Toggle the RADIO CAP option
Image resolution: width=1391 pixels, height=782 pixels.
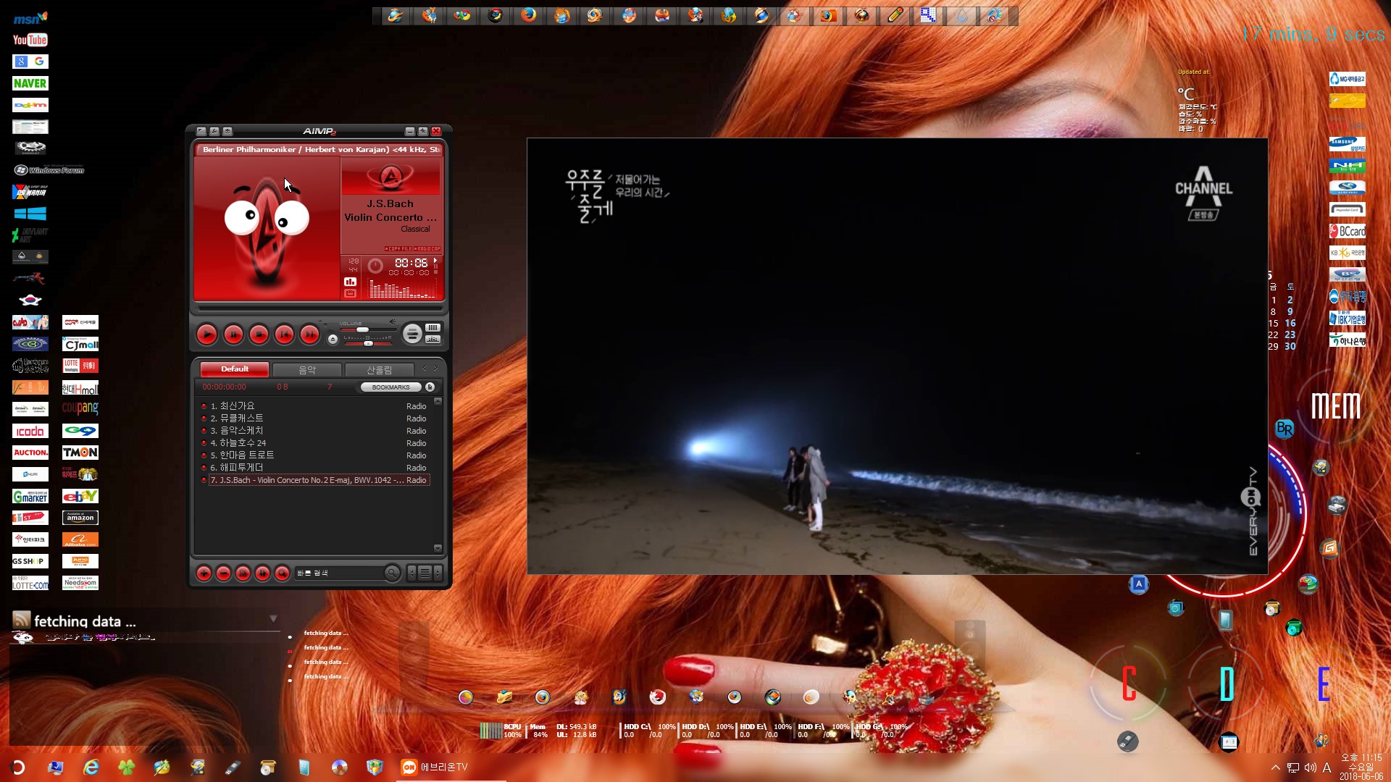coord(427,248)
